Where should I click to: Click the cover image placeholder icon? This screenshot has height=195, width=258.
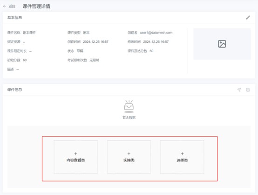click(222, 44)
